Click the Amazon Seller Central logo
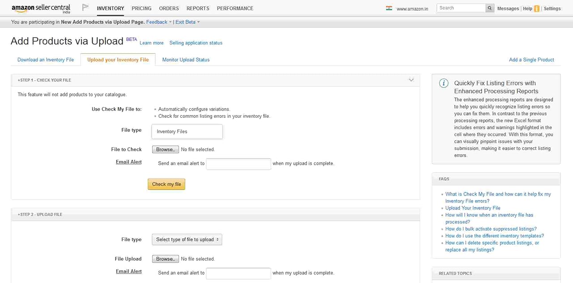Screen dimensions: 573x283 pos(41,9)
